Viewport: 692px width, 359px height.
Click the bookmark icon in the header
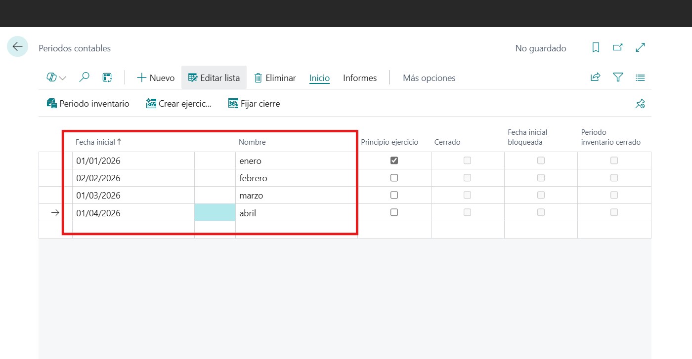tap(596, 47)
